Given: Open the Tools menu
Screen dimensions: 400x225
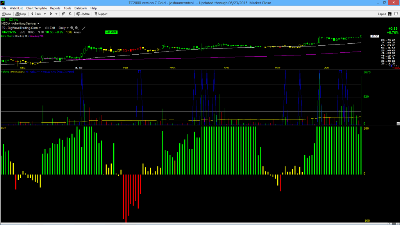Looking at the screenshot, I should pyautogui.click(x=67, y=8).
